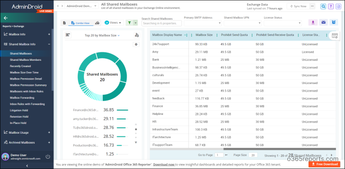Click the chart settings gear icon
Screen dimensions: 345x169
click(136, 44)
